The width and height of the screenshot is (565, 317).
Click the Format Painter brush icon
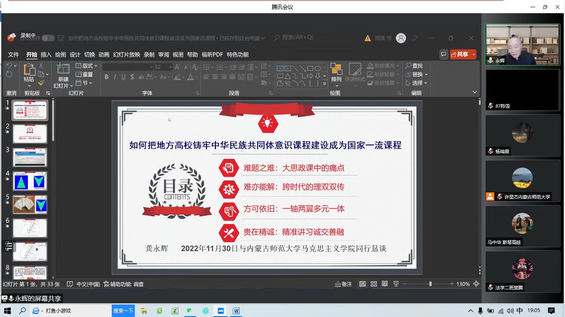coord(41,83)
